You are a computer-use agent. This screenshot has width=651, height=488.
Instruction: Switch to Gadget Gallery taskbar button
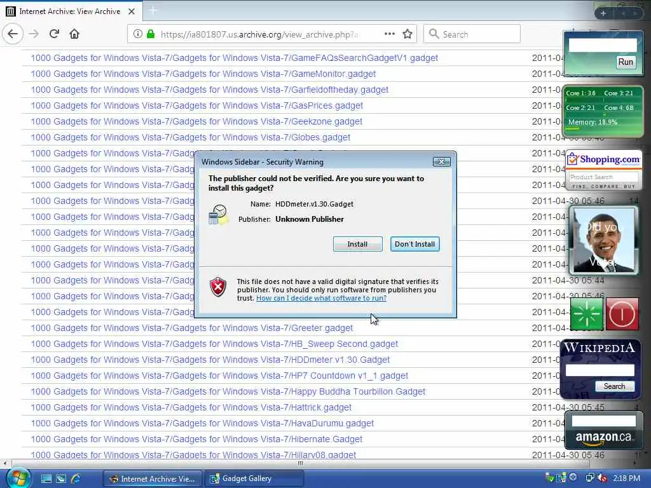[254, 479]
